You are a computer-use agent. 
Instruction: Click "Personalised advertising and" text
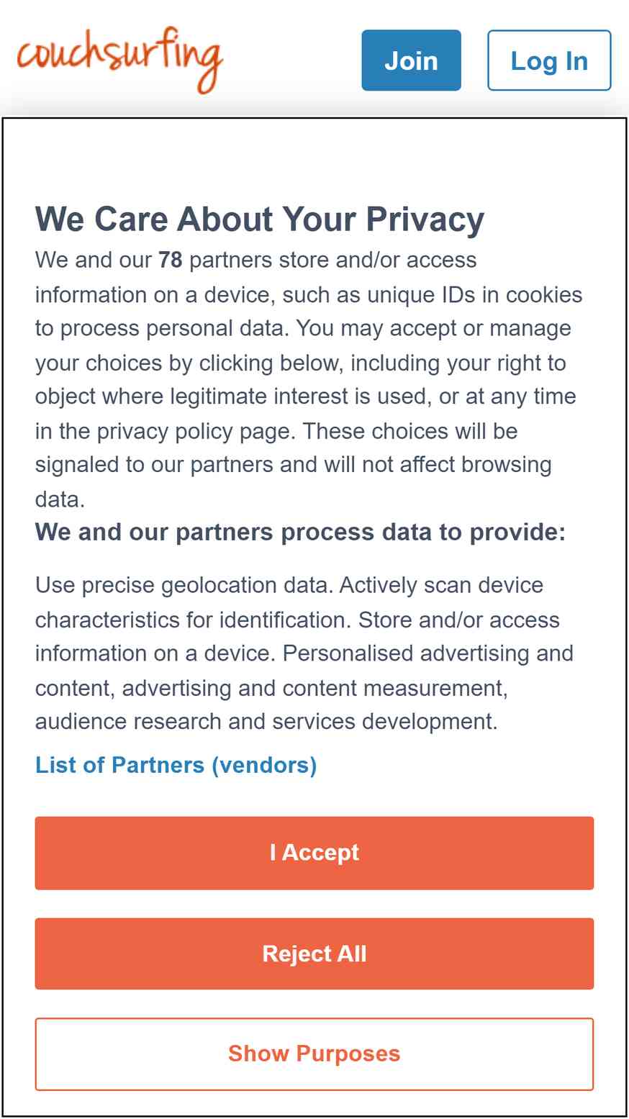coord(428,653)
